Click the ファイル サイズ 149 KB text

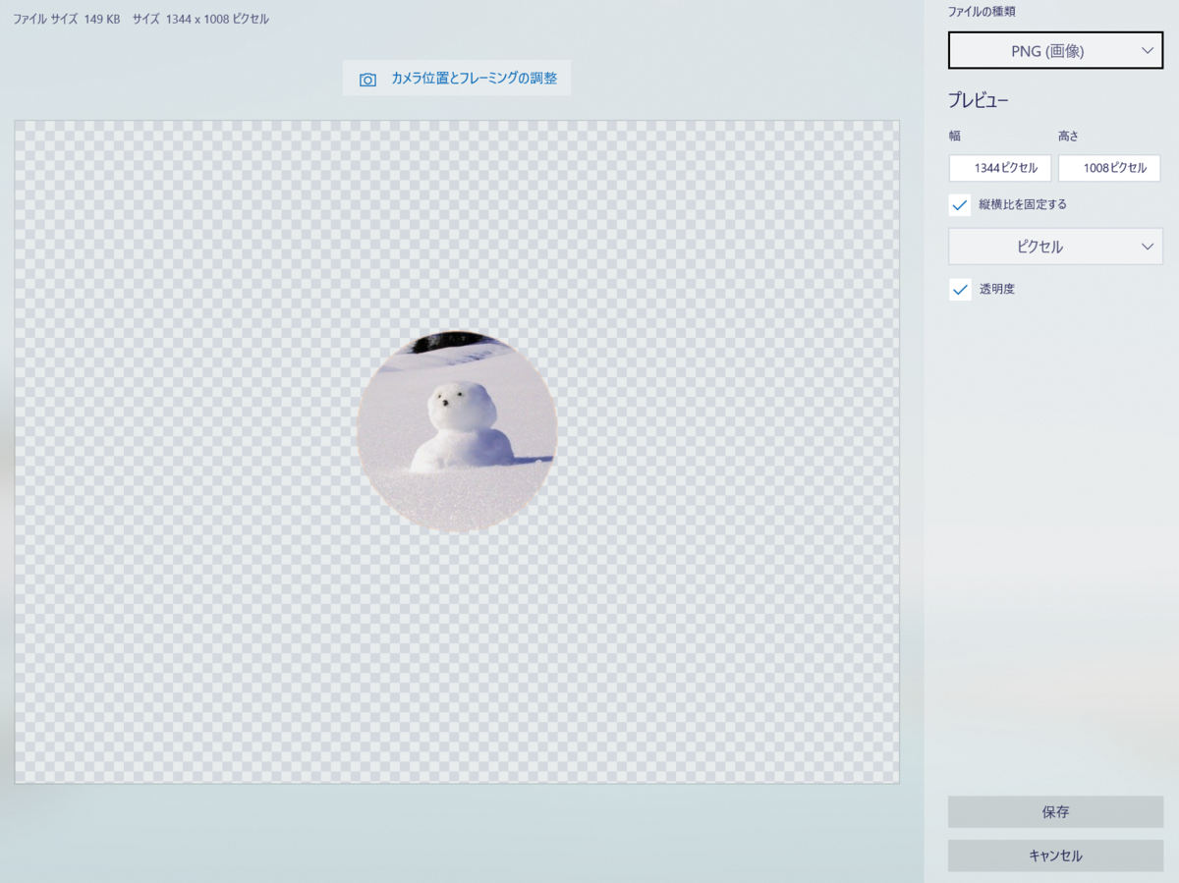(67, 19)
